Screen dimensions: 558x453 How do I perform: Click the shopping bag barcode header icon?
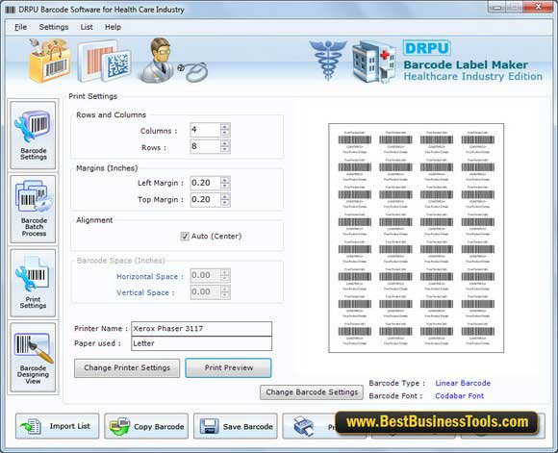pyautogui.click(x=50, y=61)
